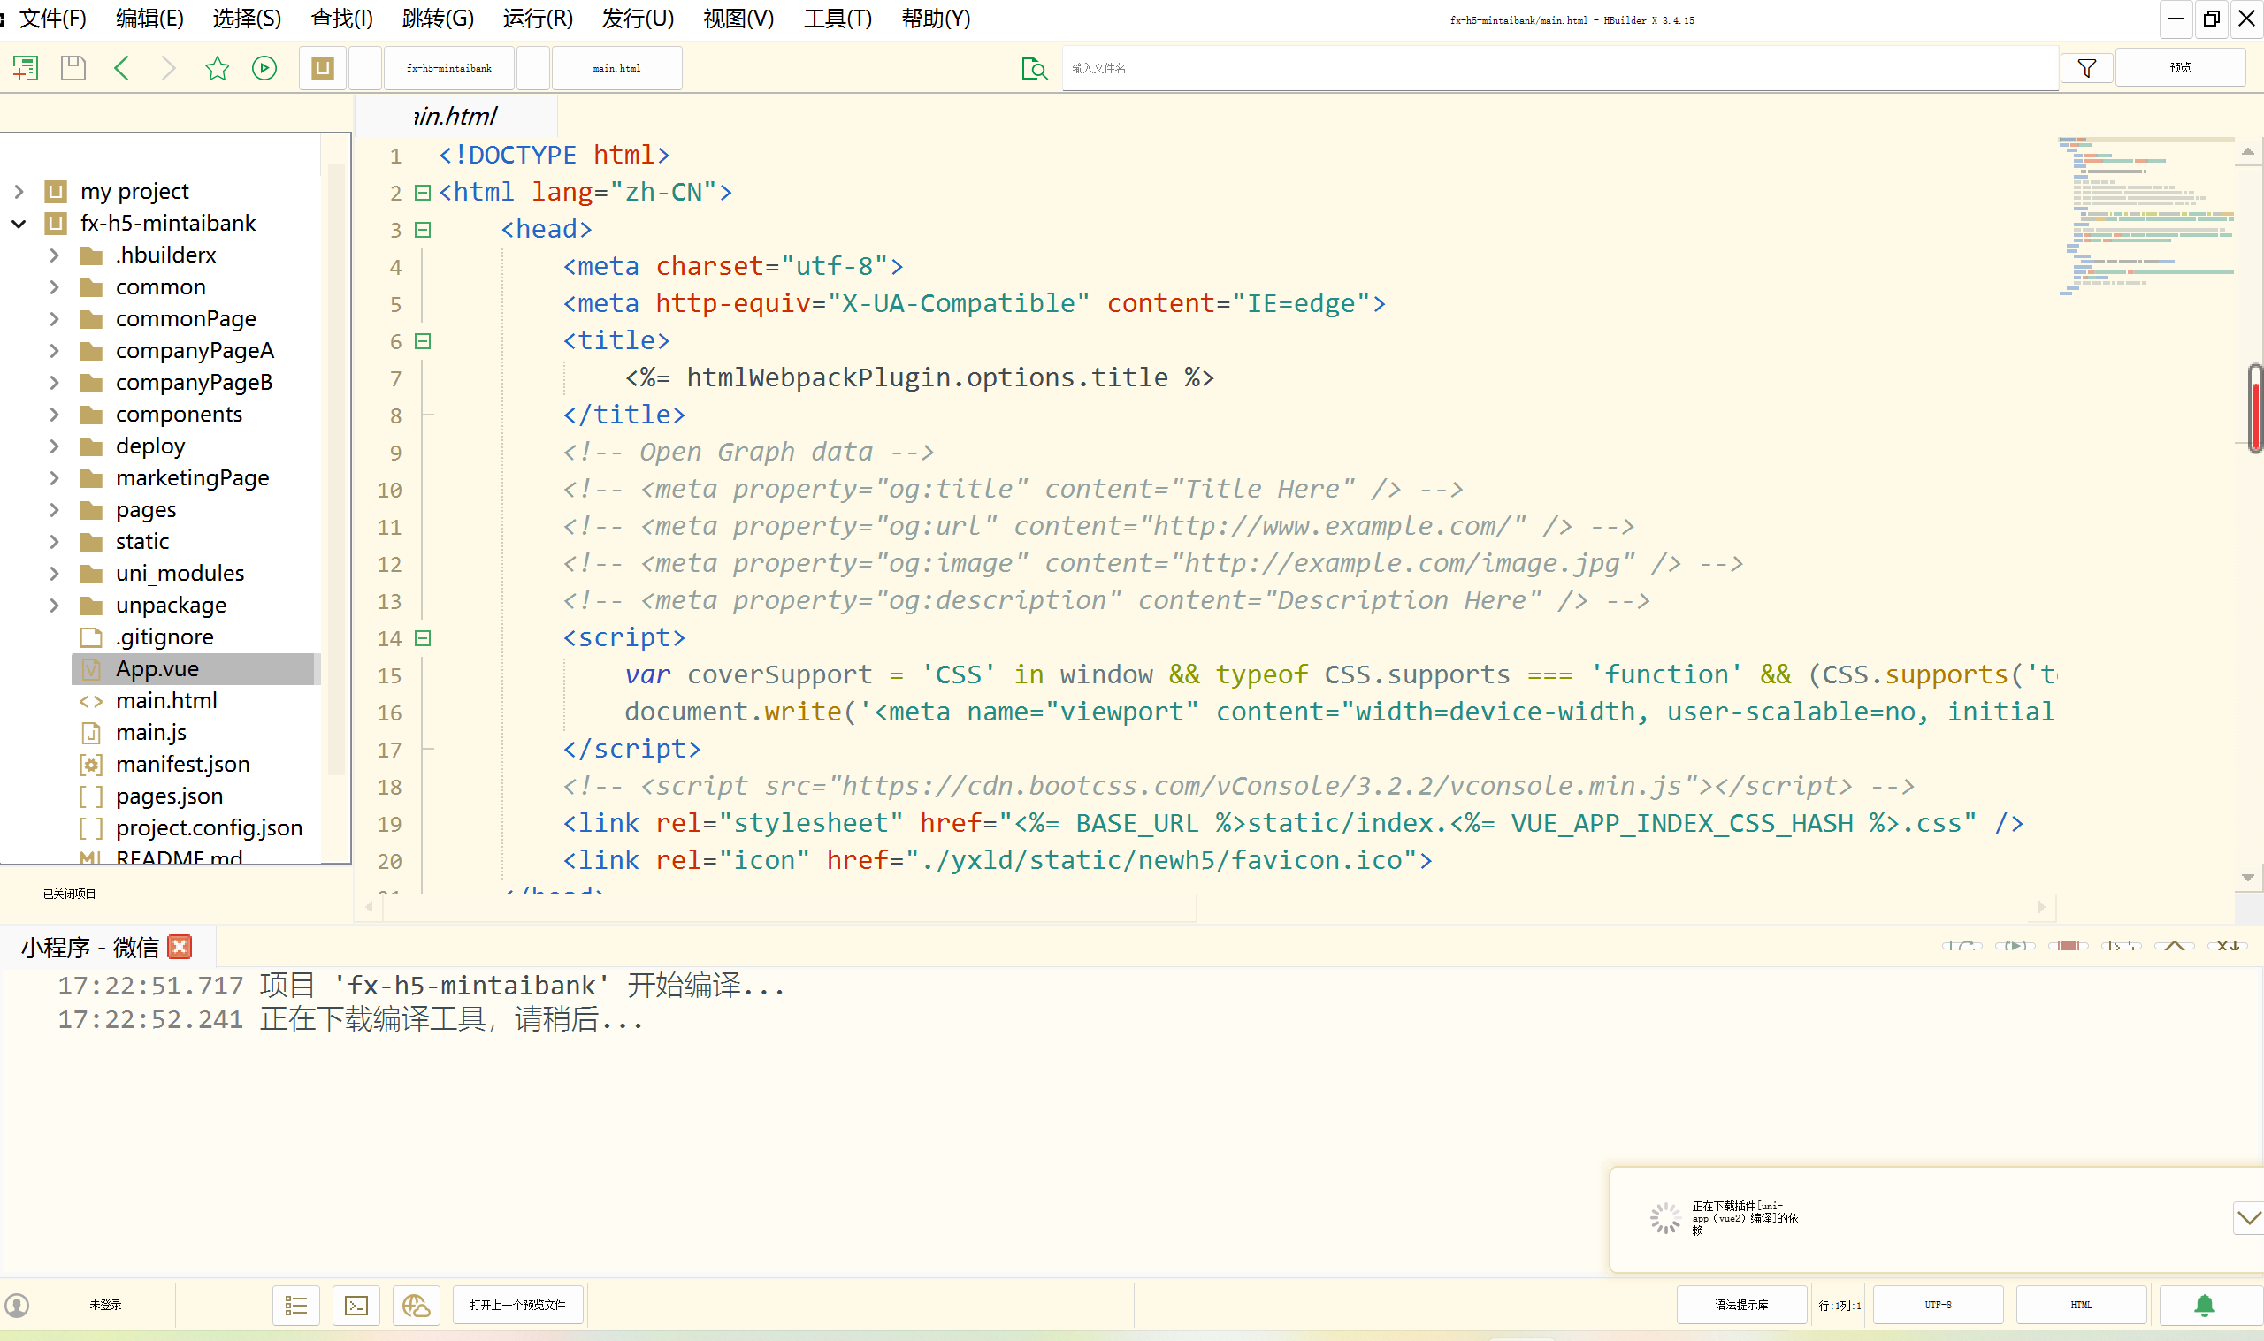
Task: Toggle the fold marker on line 14
Action: 422,638
